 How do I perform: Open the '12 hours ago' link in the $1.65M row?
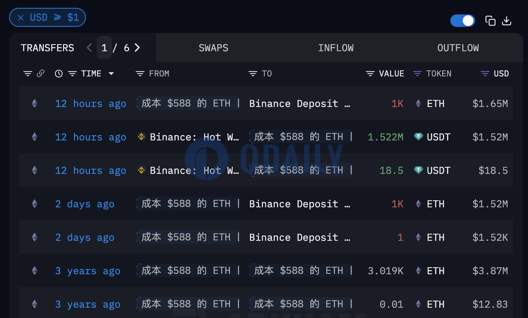tap(90, 103)
